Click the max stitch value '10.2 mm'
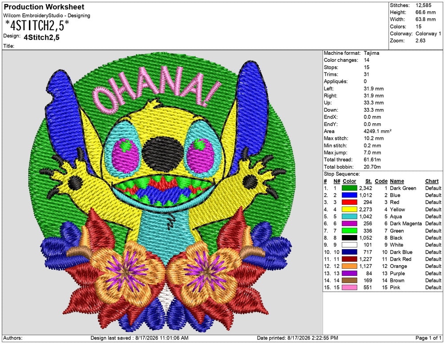This screenshot has height=344, width=445. point(374,138)
